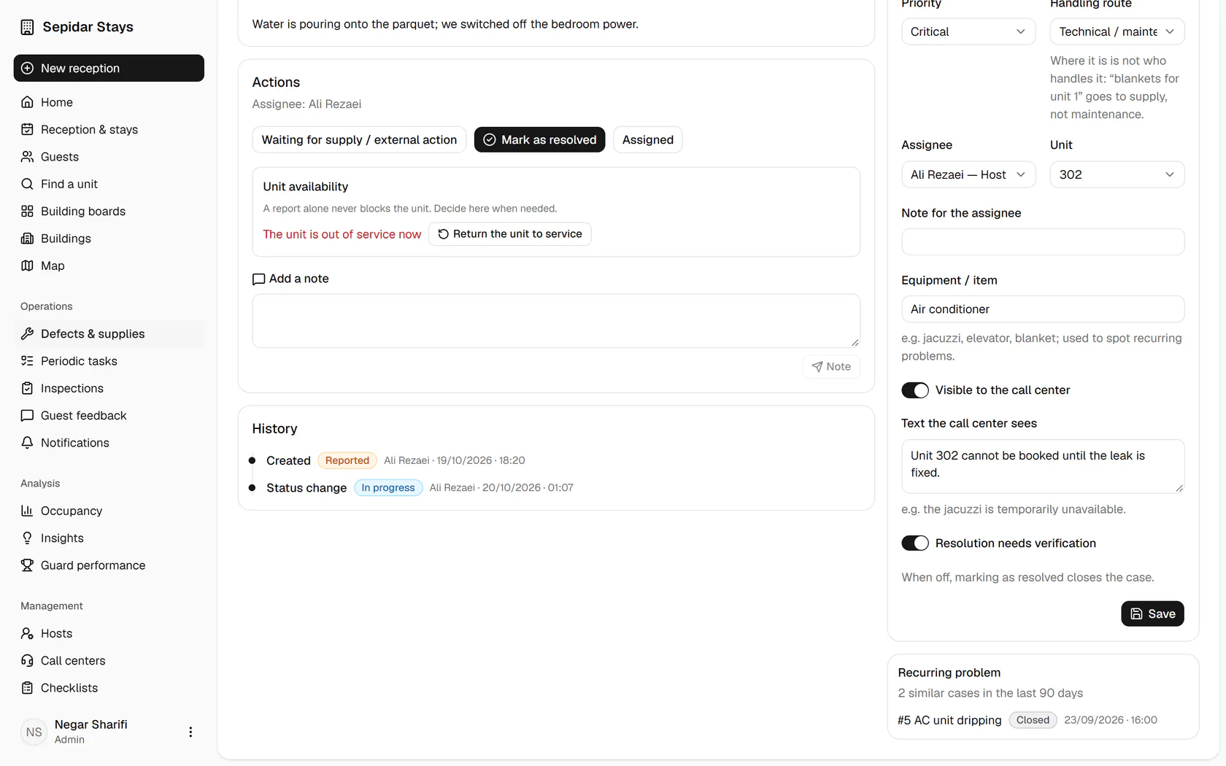Click the Text the call center sees box
This screenshot has width=1226, height=766.
pos(1043,466)
